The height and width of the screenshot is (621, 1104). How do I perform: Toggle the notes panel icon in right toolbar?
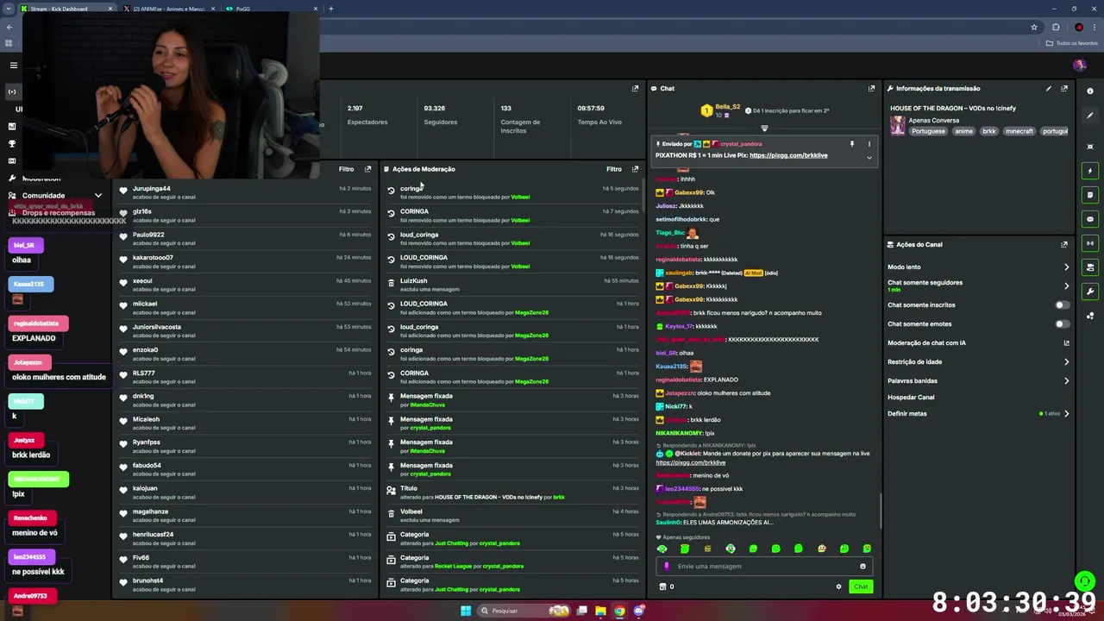tap(1090, 195)
